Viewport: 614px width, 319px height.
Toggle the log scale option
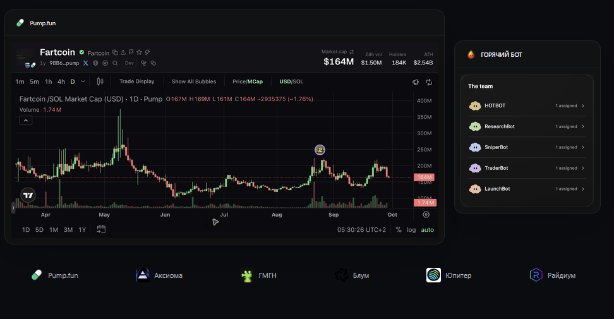[x=411, y=230]
